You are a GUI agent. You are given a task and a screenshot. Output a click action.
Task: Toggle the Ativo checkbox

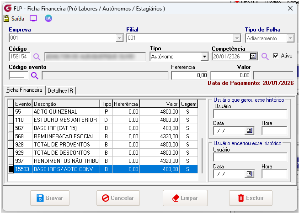[x=276, y=56]
